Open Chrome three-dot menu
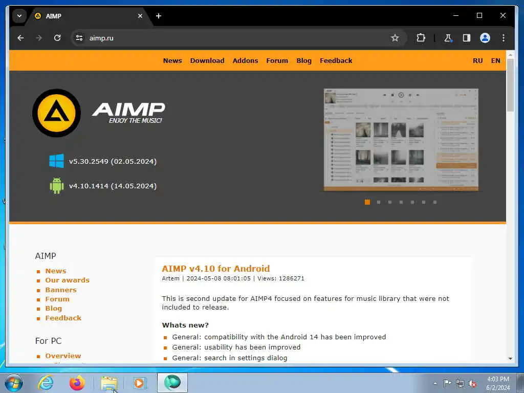This screenshot has height=393, width=524. (x=504, y=38)
